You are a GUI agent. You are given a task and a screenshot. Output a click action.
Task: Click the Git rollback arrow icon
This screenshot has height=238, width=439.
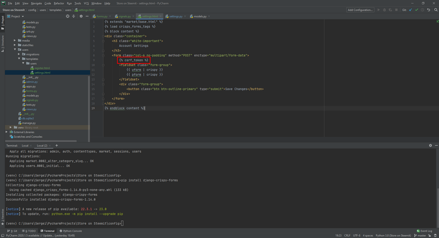click(428, 10)
